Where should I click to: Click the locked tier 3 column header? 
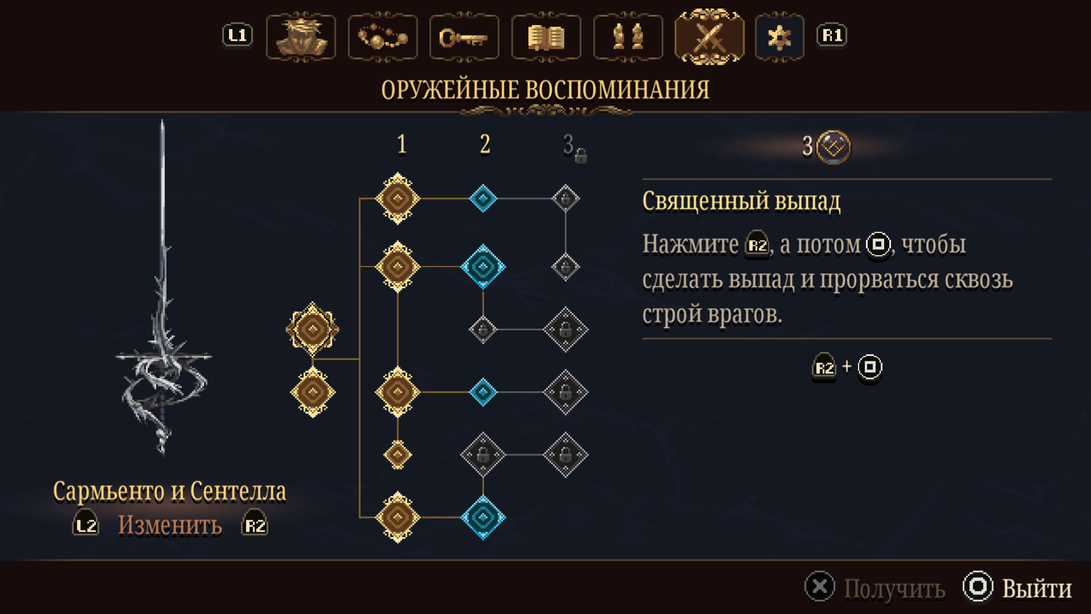click(x=574, y=147)
